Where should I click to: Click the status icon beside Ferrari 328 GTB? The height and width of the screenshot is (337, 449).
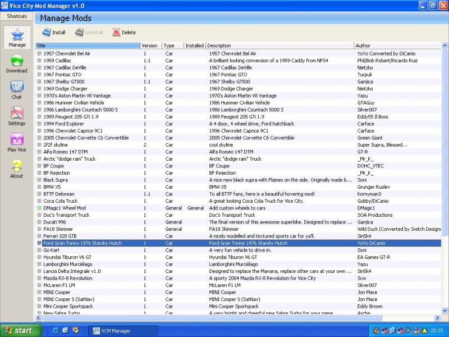click(x=39, y=236)
